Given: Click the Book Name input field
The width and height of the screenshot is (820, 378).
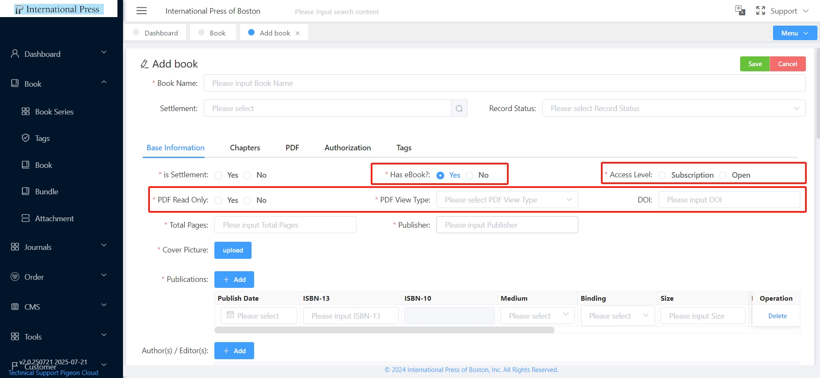Looking at the screenshot, I should pos(504,83).
